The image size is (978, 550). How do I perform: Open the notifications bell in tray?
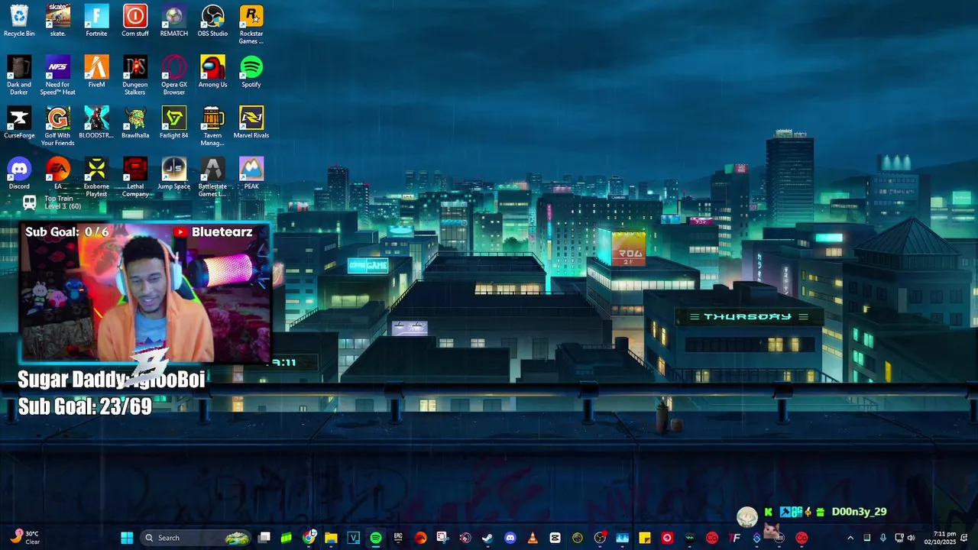pos(964,538)
